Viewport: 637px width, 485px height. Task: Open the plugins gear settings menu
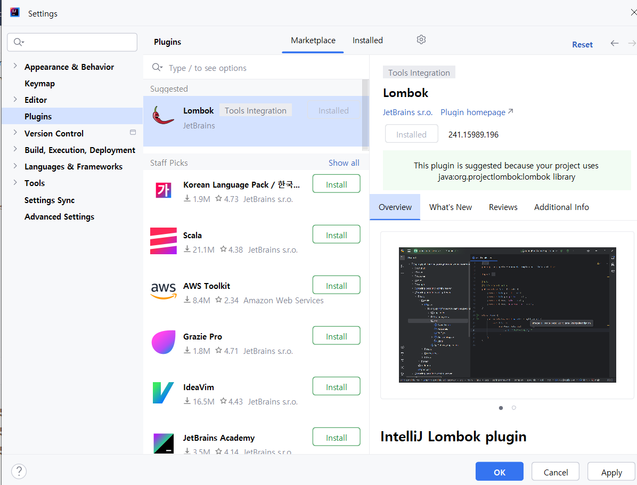(421, 40)
